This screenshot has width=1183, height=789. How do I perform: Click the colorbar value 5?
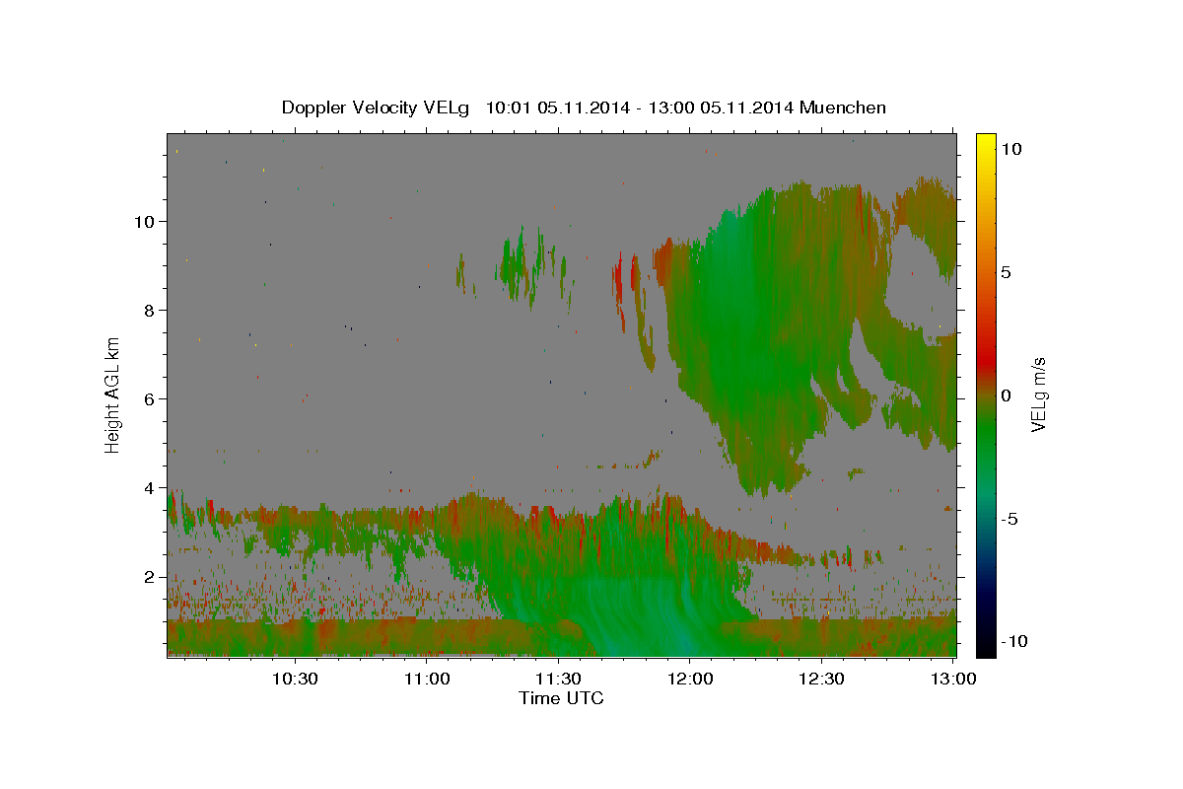[1007, 272]
